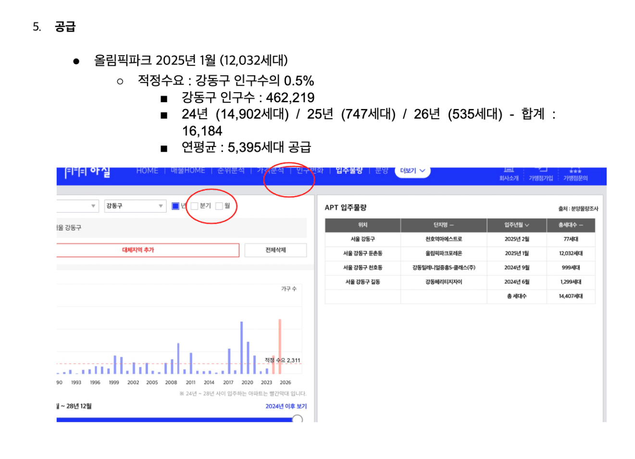Click the 아실 logo icon

[x=87, y=172]
